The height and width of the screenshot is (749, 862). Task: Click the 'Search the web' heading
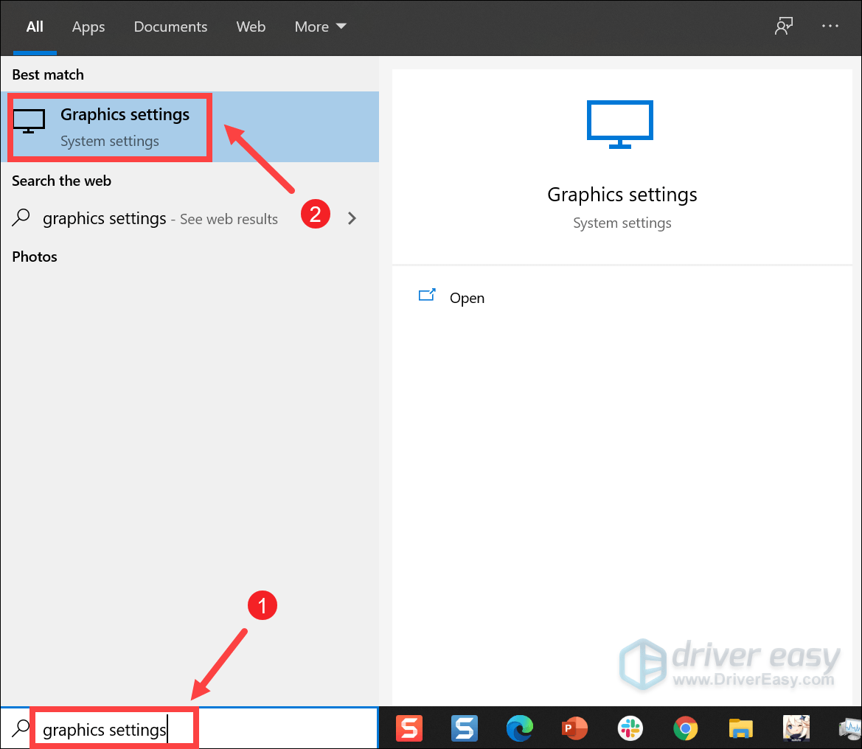pyautogui.click(x=62, y=181)
